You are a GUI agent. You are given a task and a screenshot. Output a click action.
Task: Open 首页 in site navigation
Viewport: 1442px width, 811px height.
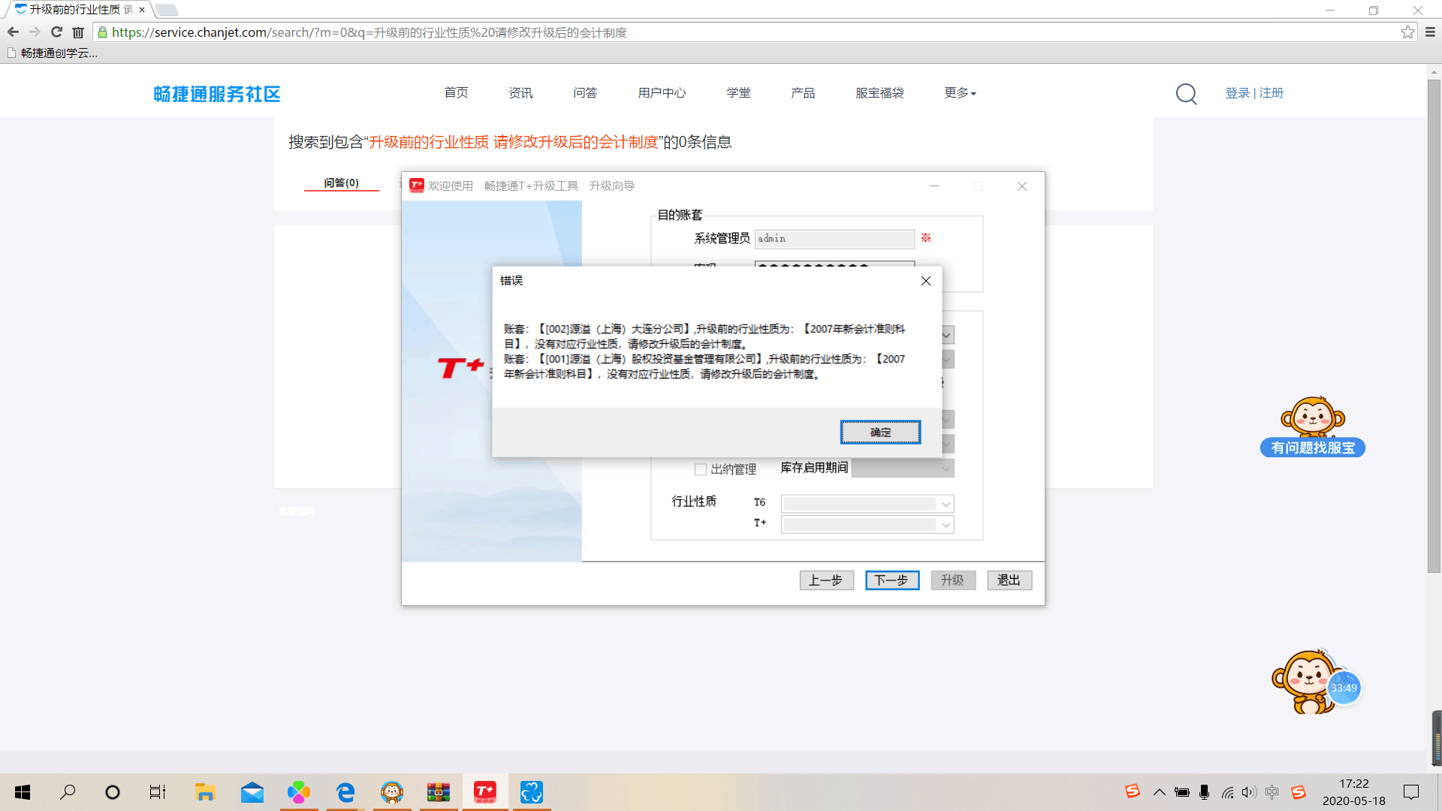(456, 92)
